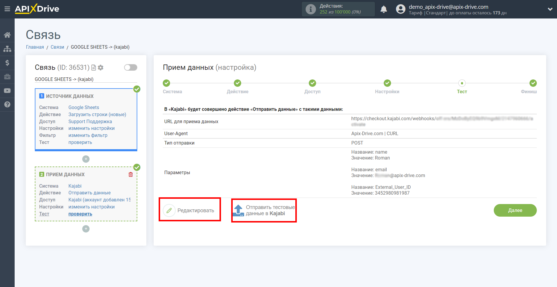
Task: Click изменить фильтр link
Action: [x=88, y=135]
